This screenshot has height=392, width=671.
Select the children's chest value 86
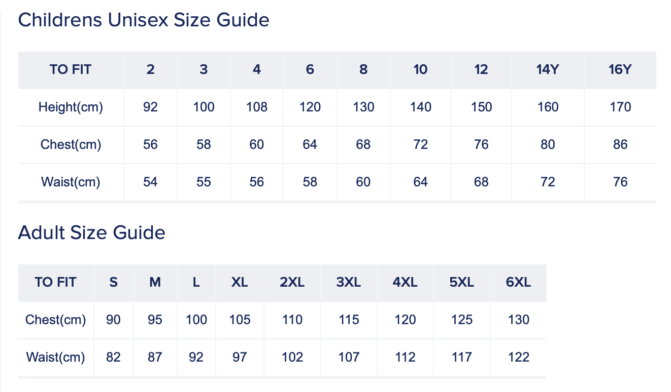[620, 144]
